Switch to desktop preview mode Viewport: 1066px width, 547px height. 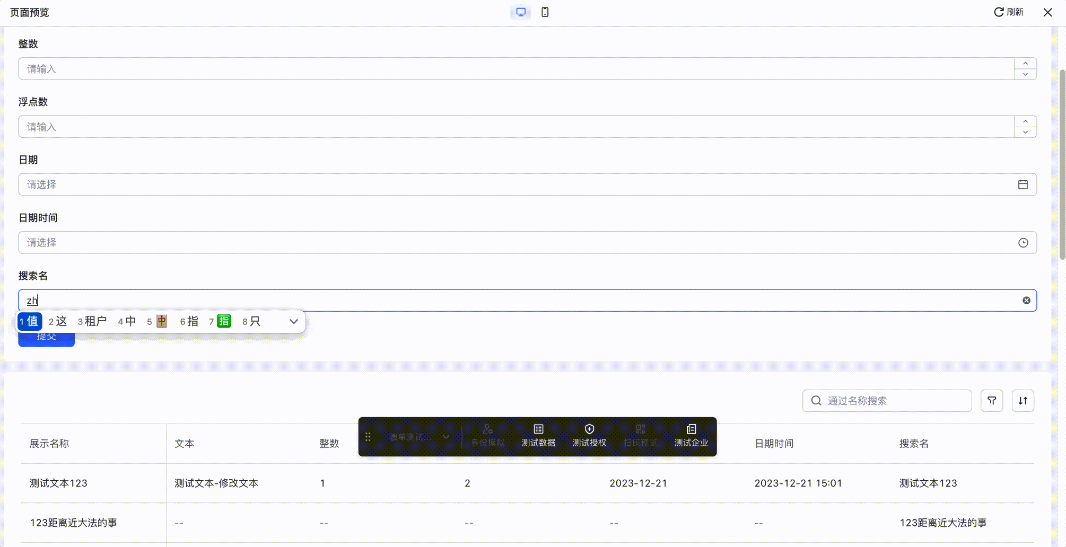[x=521, y=12]
